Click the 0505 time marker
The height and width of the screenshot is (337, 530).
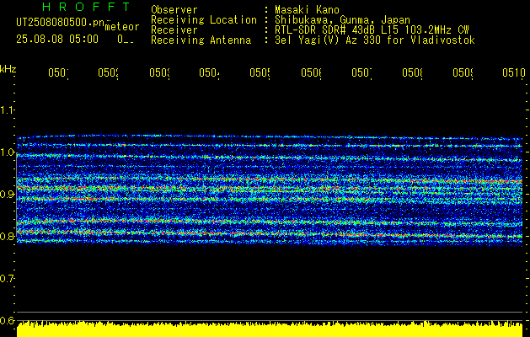pyautogui.click(x=260, y=72)
